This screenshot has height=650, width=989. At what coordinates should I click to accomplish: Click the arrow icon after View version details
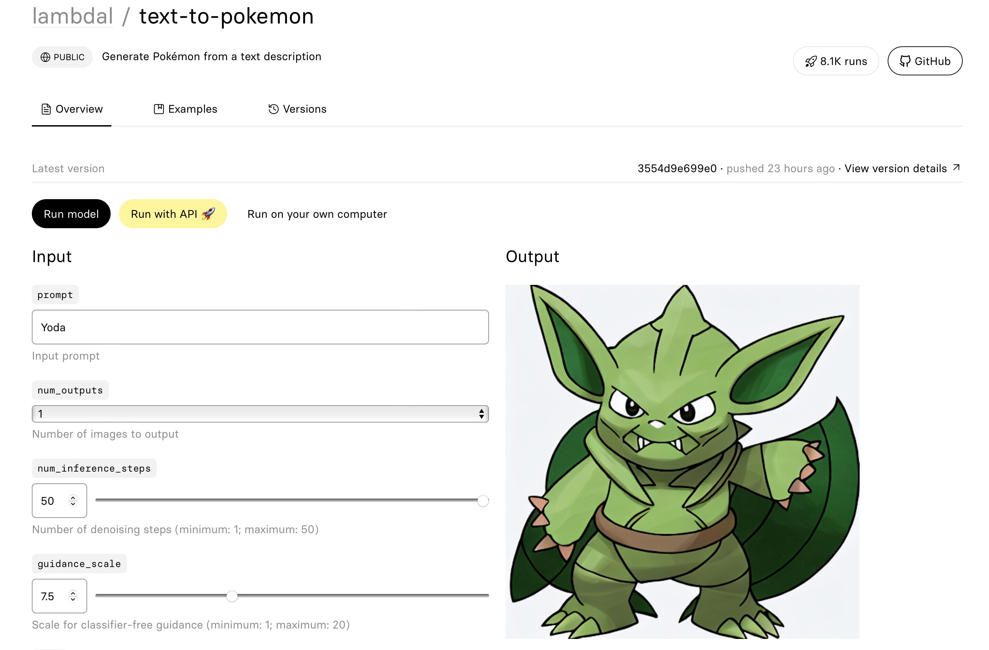pos(956,167)
